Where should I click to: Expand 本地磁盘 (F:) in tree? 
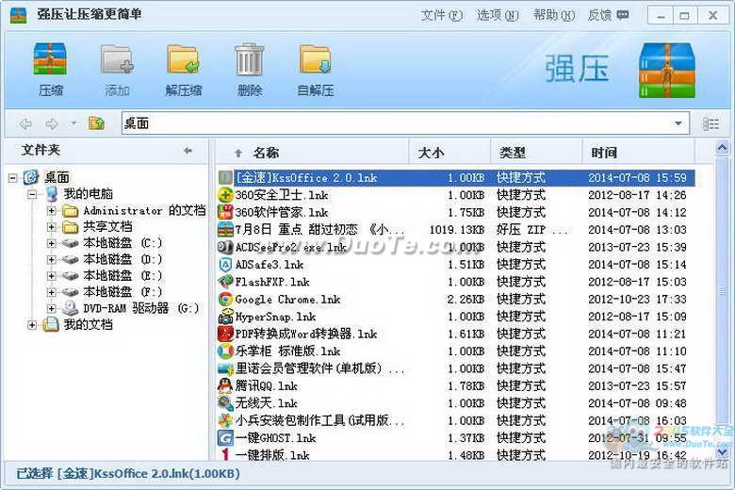(x=51, y=292)
